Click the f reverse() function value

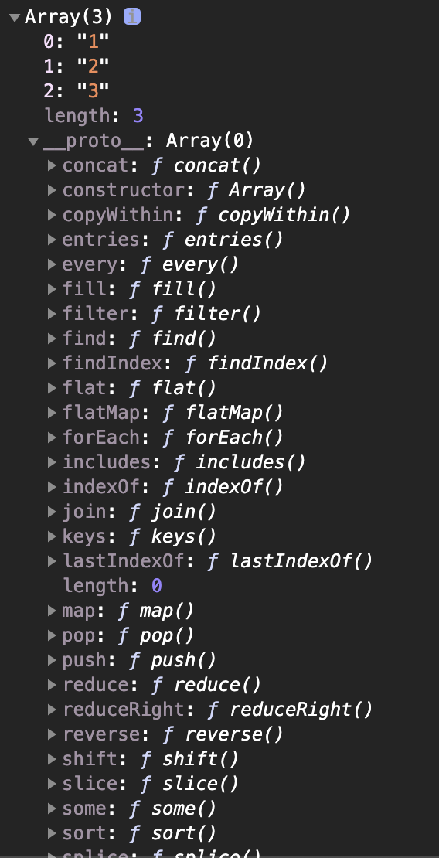tap(223, 734)
